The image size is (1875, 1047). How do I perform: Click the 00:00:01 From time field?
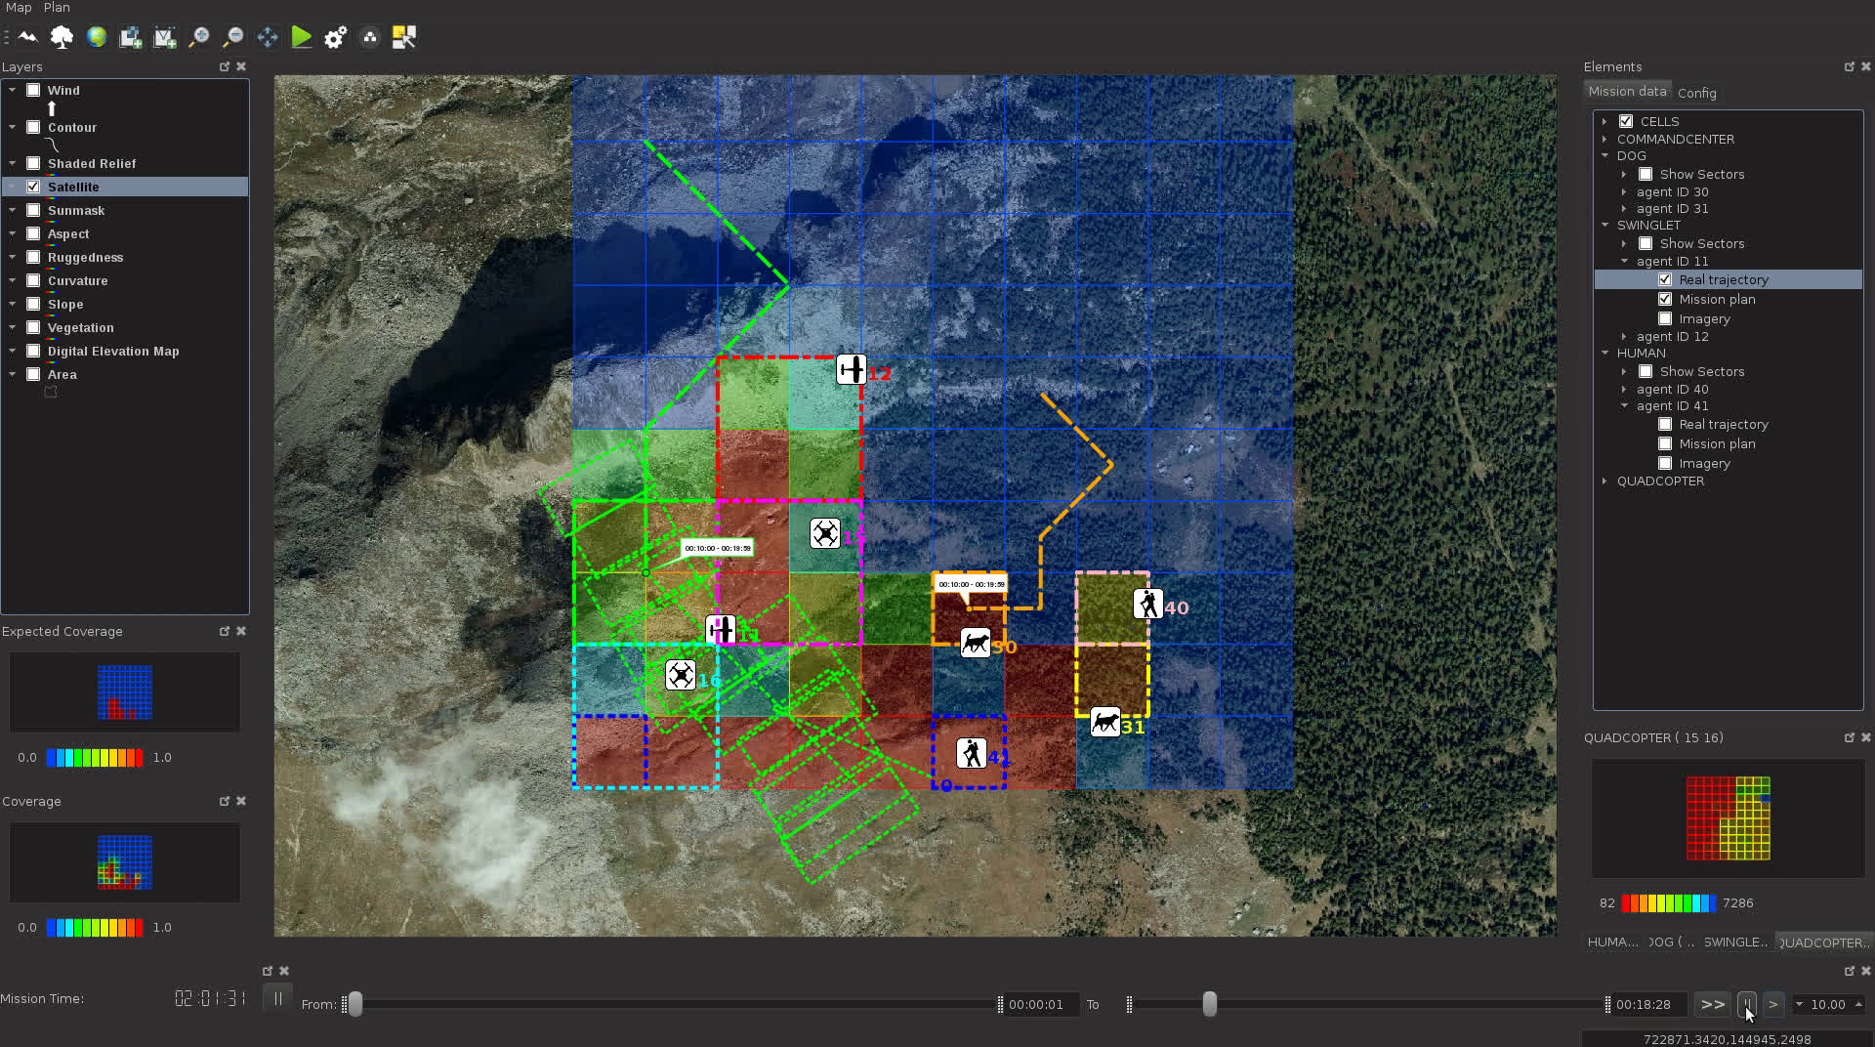tap(1036, 1004)
